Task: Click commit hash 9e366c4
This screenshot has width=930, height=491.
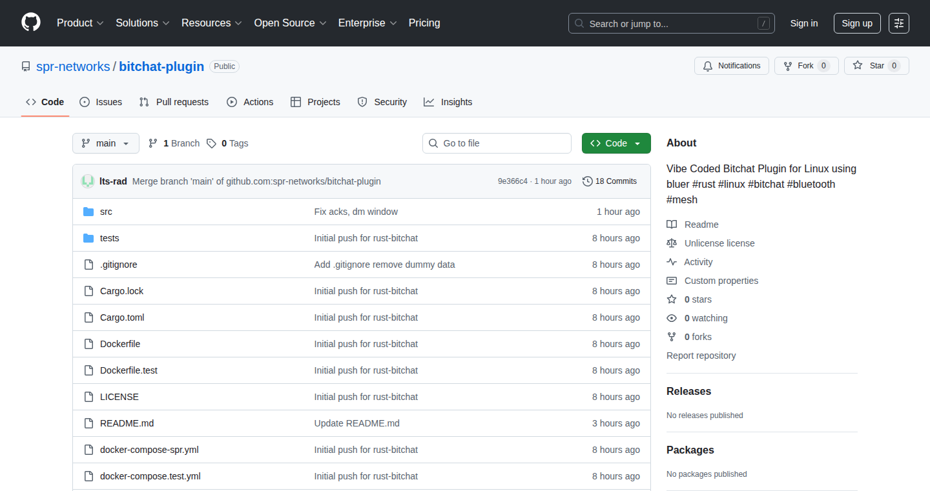Action: [513, 181]
